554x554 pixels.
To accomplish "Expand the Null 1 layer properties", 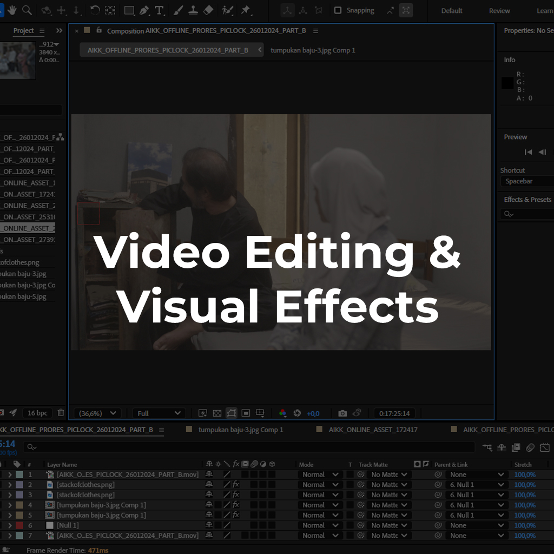I will point(10,525).
